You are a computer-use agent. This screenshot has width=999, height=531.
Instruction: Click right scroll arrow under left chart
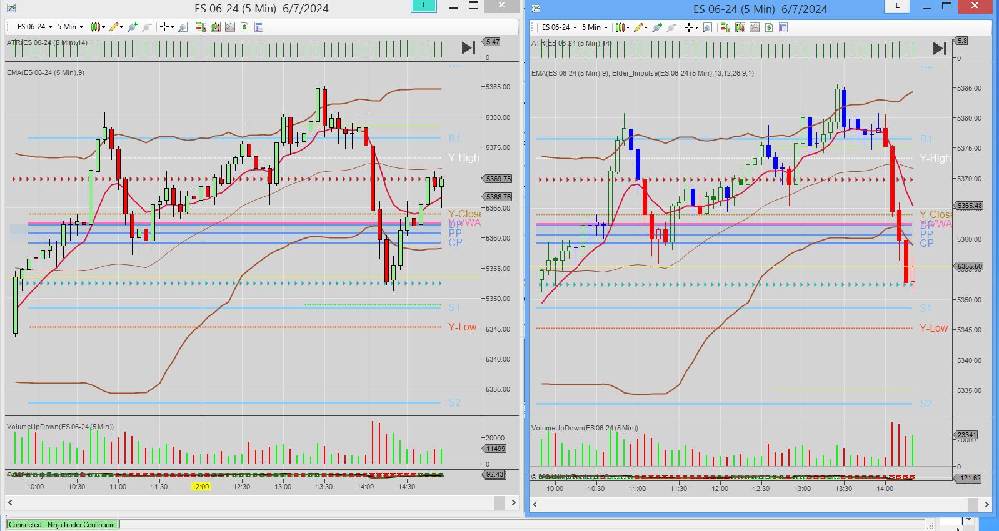[514, 502]
